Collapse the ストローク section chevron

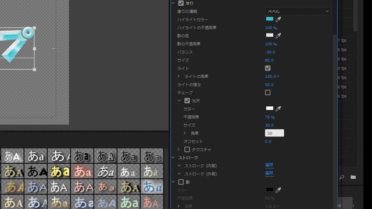click(173, 157)
